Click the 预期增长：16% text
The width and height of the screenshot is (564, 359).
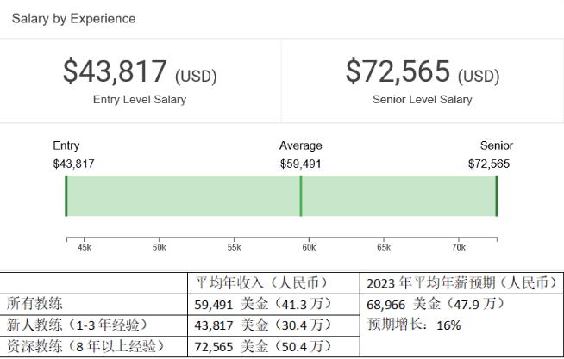click(414, 325)
